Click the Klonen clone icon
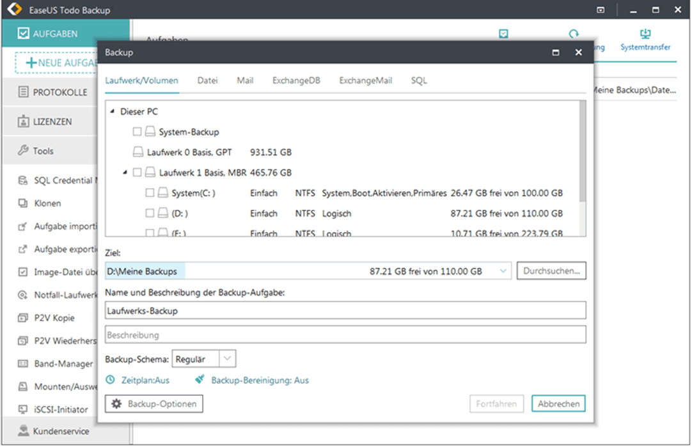 pyautogui.click(x=22, y=203)
